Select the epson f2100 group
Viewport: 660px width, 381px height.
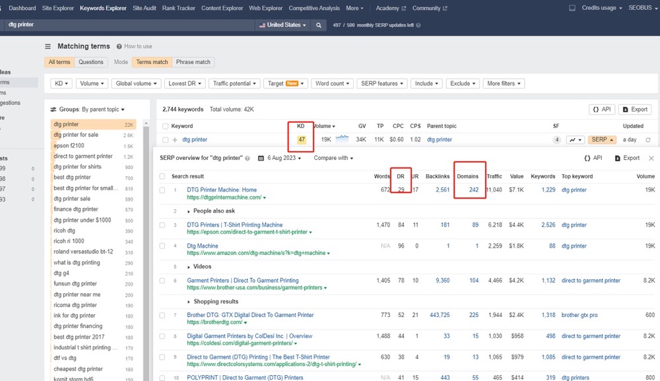[94, 146]
